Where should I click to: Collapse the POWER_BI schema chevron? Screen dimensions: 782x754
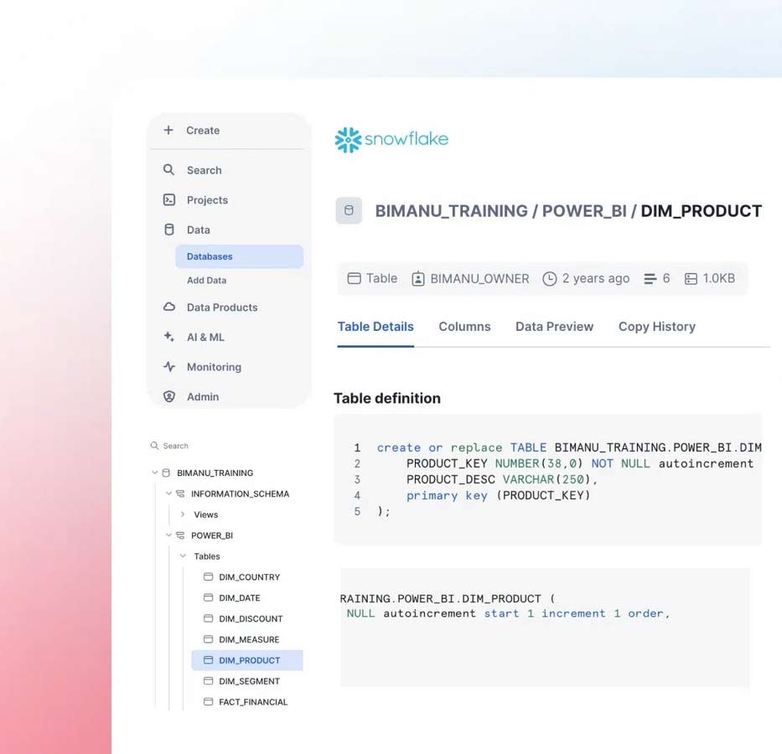pos(168,535)
